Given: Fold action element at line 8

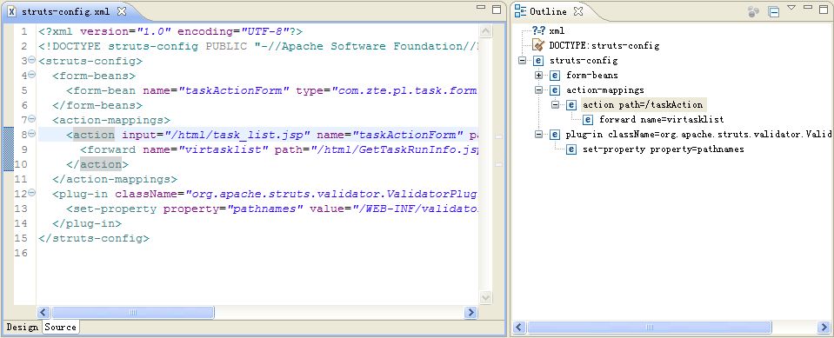Looking at the screenshot, I should pos(31,134).
